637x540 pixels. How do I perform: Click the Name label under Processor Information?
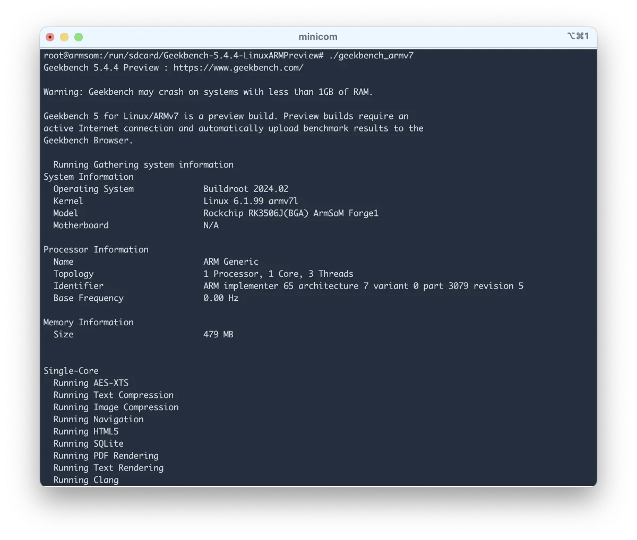click(x=63, y=262)
